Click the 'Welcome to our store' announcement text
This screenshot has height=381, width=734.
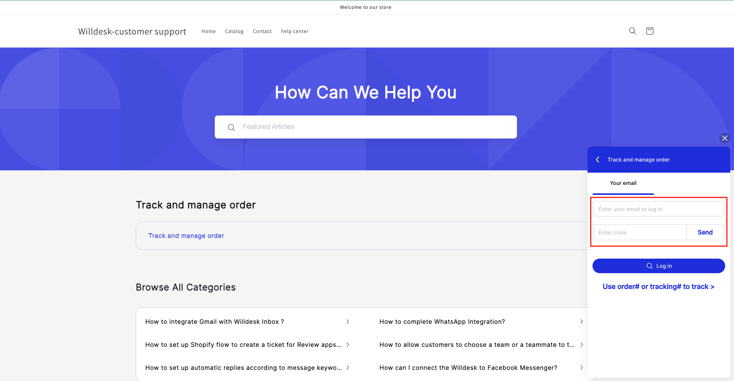(x=365, y=7)
